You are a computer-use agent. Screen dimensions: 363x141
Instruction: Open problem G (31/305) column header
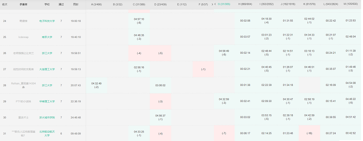point(224,4)
